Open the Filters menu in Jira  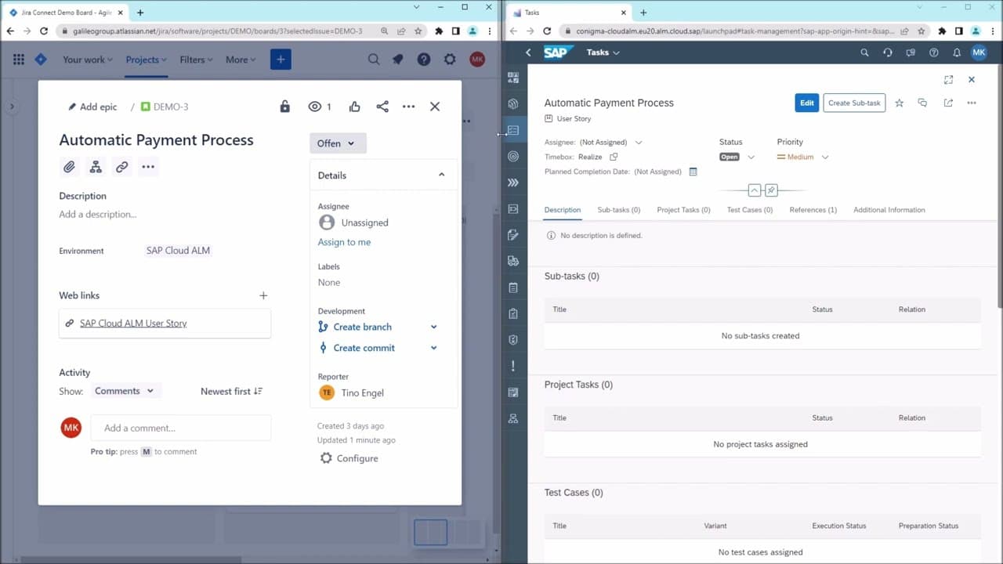(197, 60)
